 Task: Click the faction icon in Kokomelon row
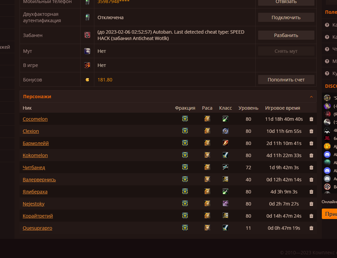185,155
